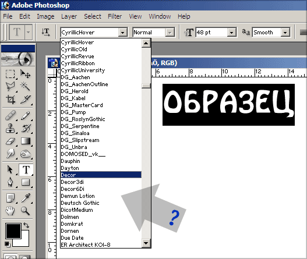
Task: Select the Zoom magnifier tool
Action: pyautogui.click(x=26, y=211)
